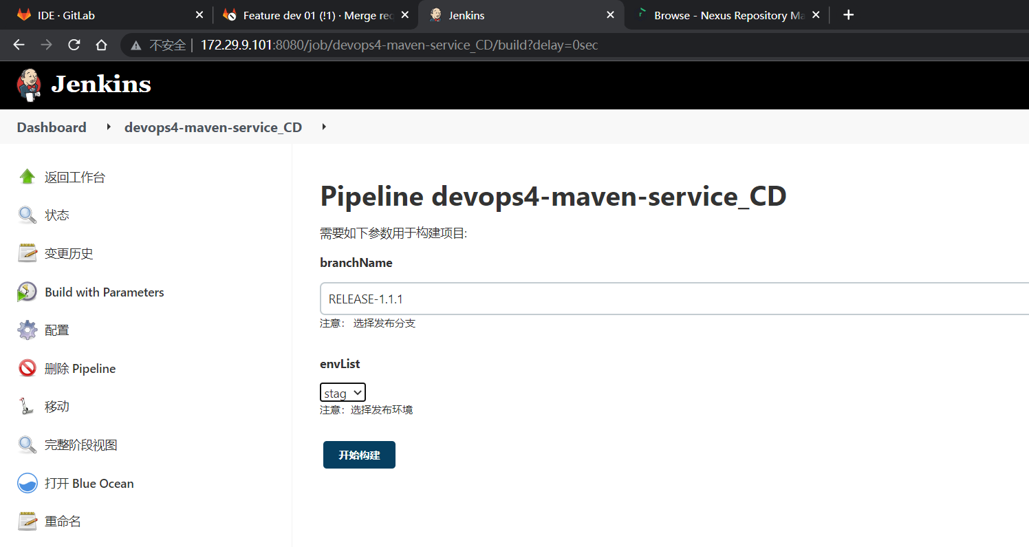The width and height of the screenshot is (1029, 547).
Task: Open the 状态 sidebar link
Action: [x=57, y=215]
